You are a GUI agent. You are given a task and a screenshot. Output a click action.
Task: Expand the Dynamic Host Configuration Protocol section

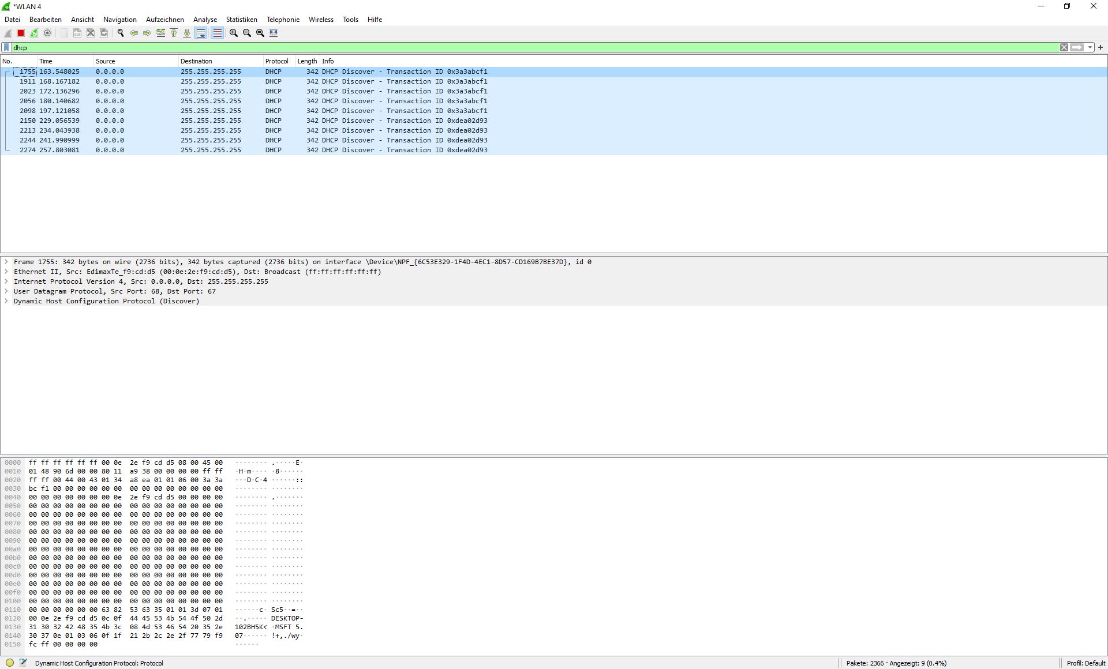click(6, 301)
